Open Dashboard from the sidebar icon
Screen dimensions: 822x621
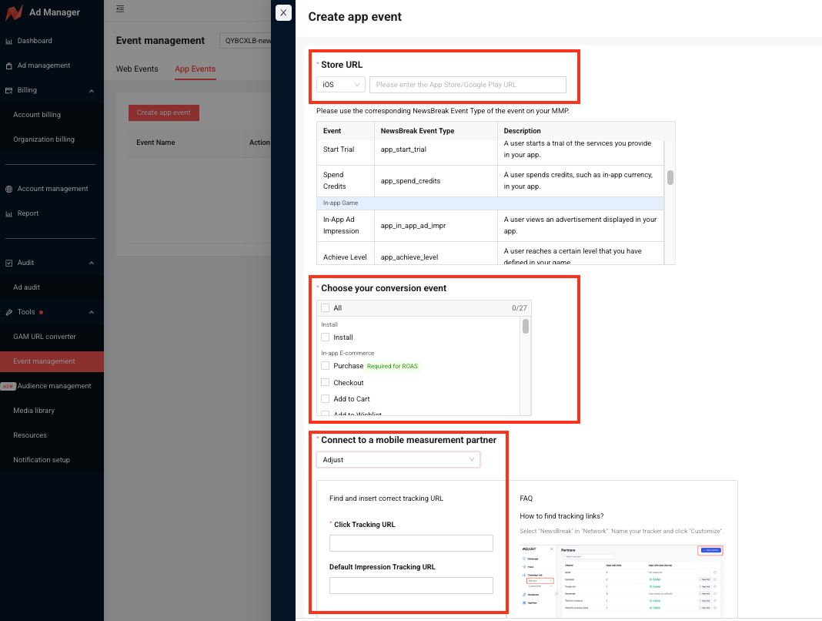9,41
